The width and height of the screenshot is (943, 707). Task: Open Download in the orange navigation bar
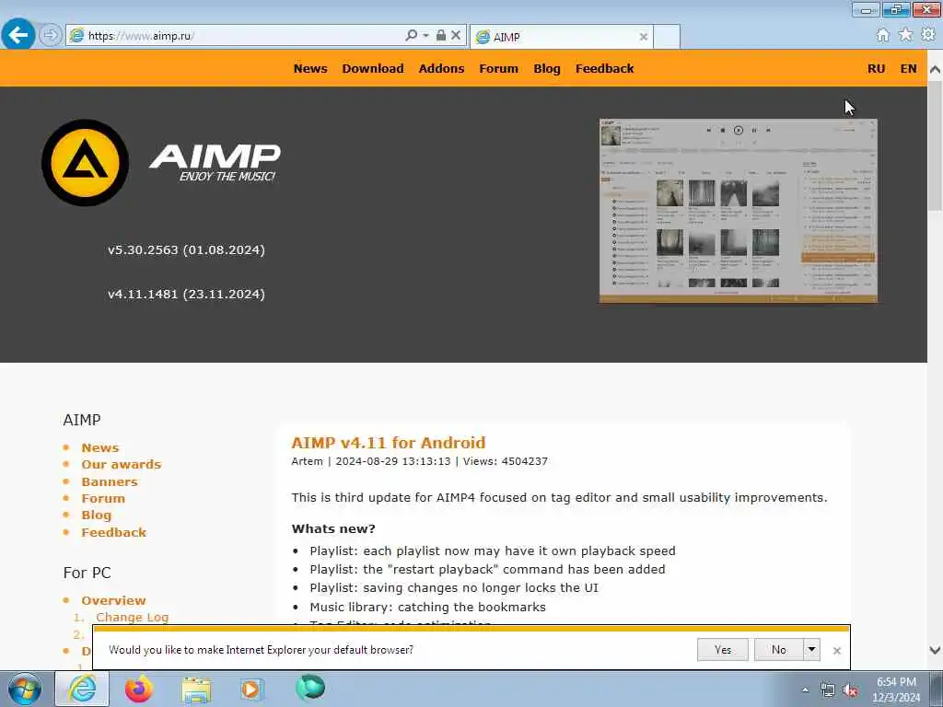pyautogui.click(x=373, y=68)
